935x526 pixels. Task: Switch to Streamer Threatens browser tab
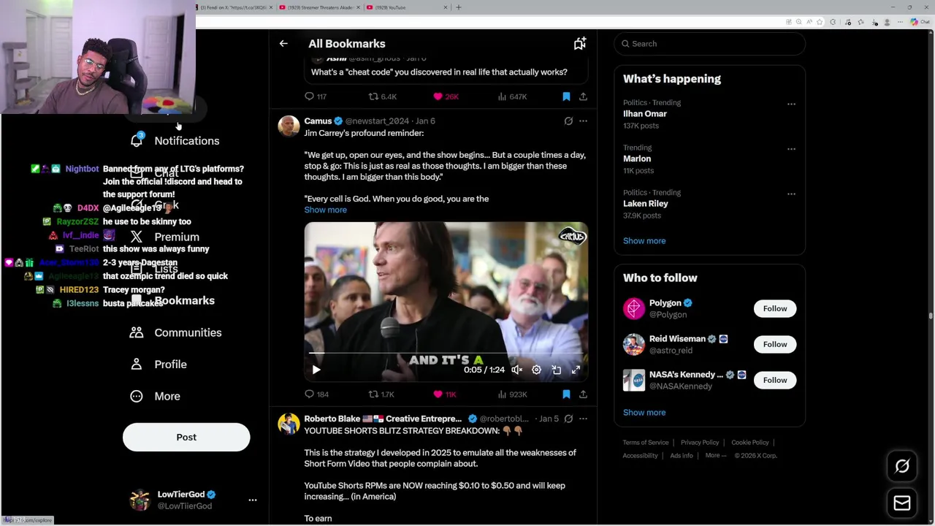coord(320,7)
